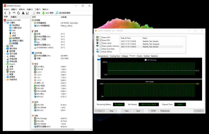The image size is (209, 134).
Task: Click the CPUID button
Action: click(x=153, y=111)
